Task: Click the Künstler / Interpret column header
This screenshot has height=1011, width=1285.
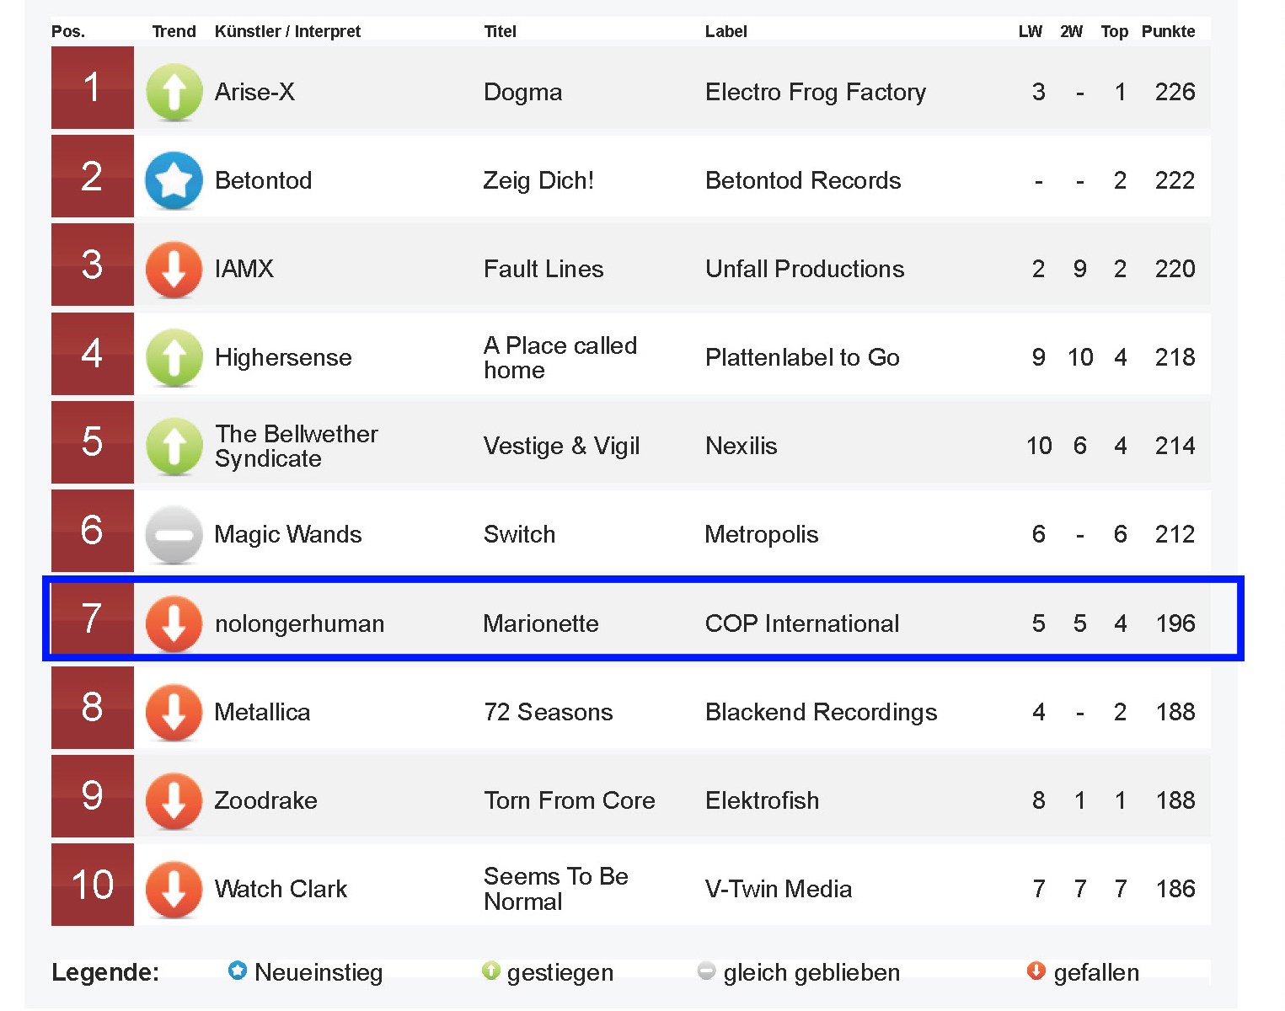Action: (287, 31)
